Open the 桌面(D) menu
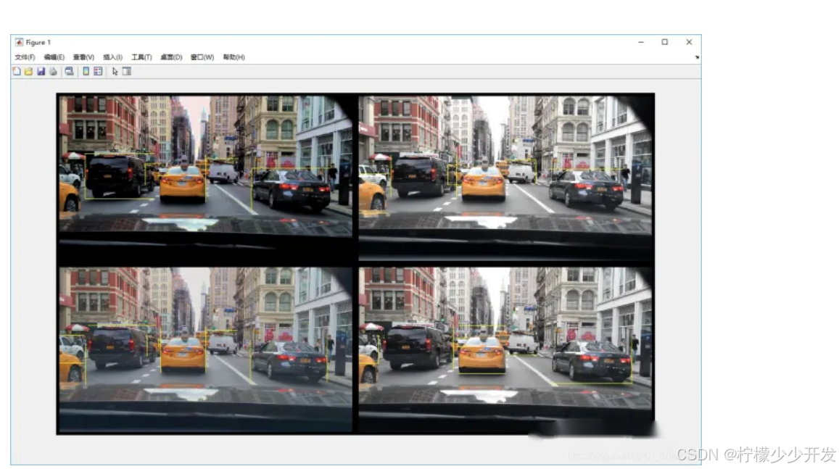This screenshot has height=469, width=839. 170,57
